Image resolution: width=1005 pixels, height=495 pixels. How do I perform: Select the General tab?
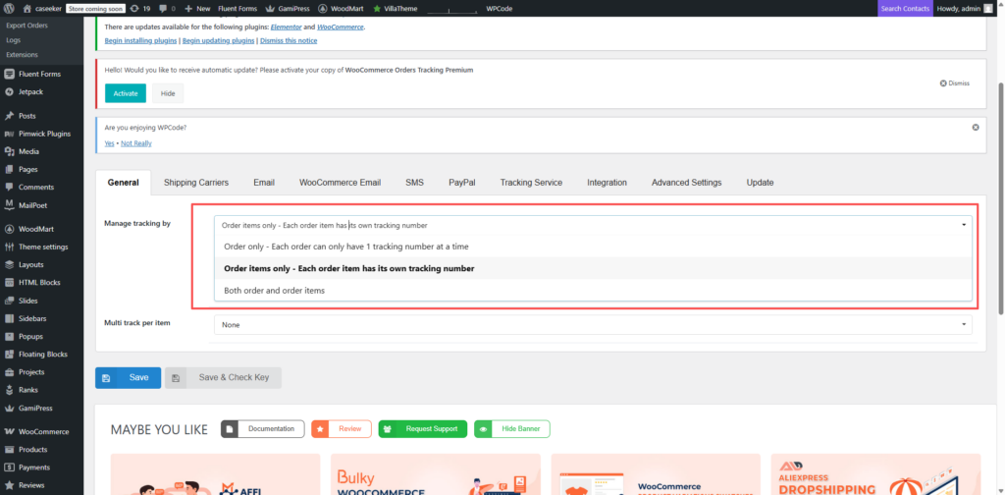[123, 183]
